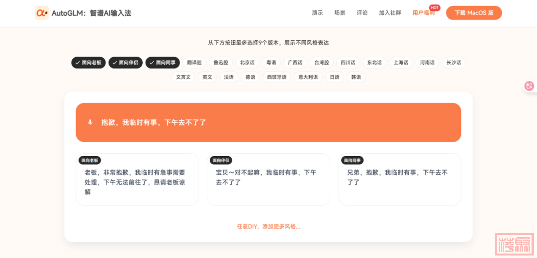Click the AutoGLM logo icon

[x=42, y=13]
